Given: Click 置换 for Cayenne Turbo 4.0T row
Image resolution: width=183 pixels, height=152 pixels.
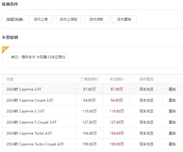Looking at the screenshot, I should tap(172, 133).
